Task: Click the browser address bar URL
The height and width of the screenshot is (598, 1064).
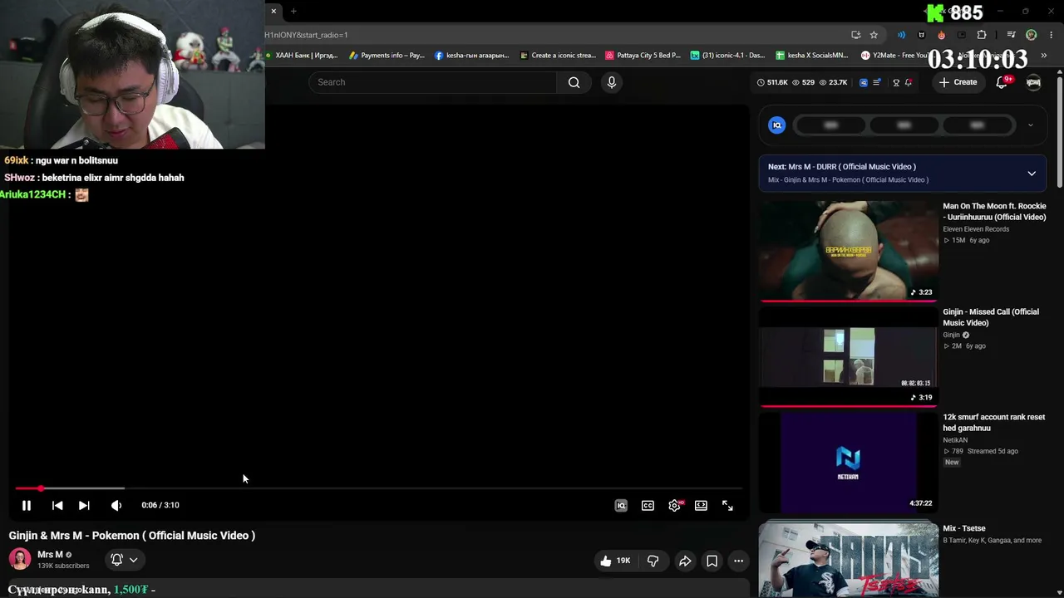Action: [x=306, y=35]
